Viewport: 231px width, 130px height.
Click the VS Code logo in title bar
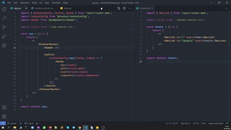click(x=3, y=3)
